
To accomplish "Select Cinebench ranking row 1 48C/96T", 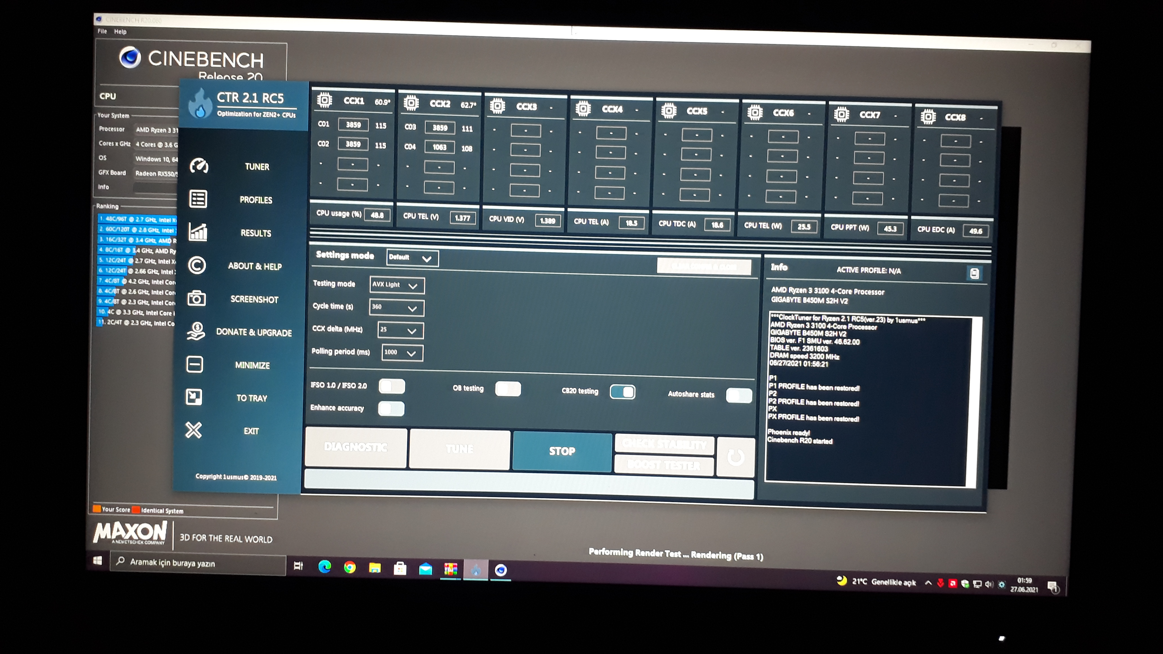I will [x=137, y=219].
